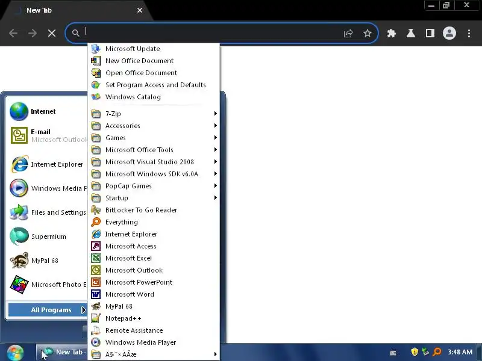Go forward with the forward arrow
Image resolution: width=482 pixels, height=361 pixels.
pyautogui.click(x=33, y=33)
